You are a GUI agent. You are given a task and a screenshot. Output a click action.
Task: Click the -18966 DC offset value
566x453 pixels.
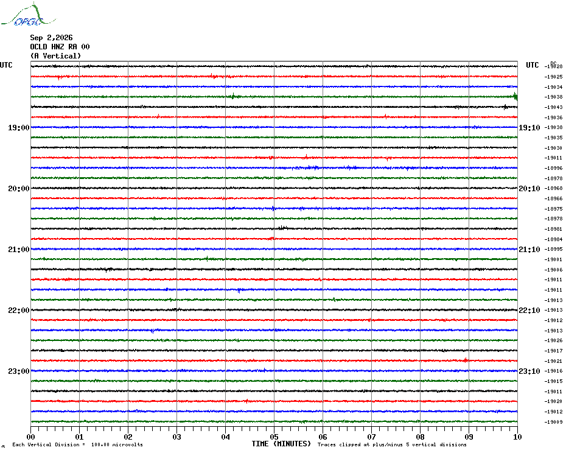point(553,198)
